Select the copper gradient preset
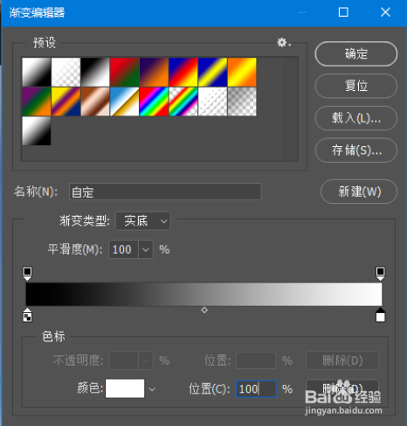 [x=95, y=101]
